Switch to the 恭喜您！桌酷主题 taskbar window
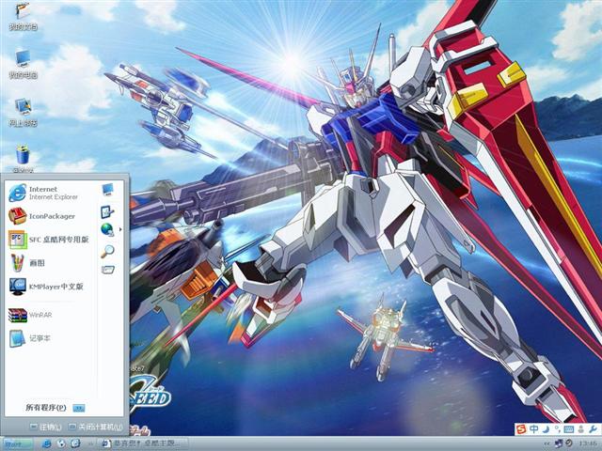This screenshot has width=602, height=451. pyautogui.click(x=144, y=444)
